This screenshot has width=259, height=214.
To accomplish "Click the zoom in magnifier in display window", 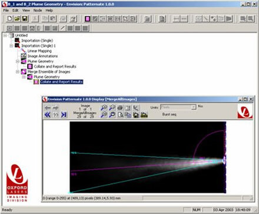I will [x=104, y=108].
